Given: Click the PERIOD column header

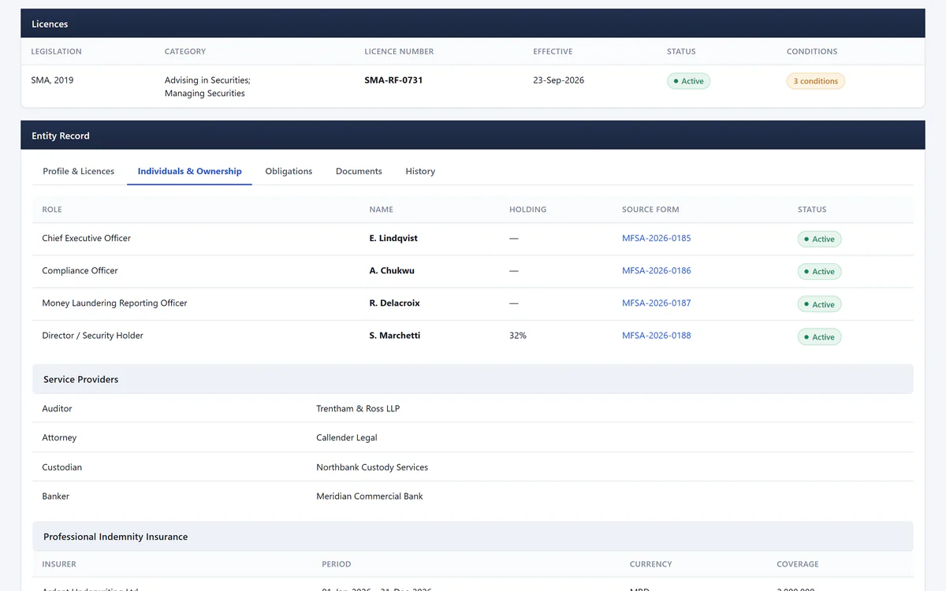Looking at the screenshot, I should (x=337, y=564).
